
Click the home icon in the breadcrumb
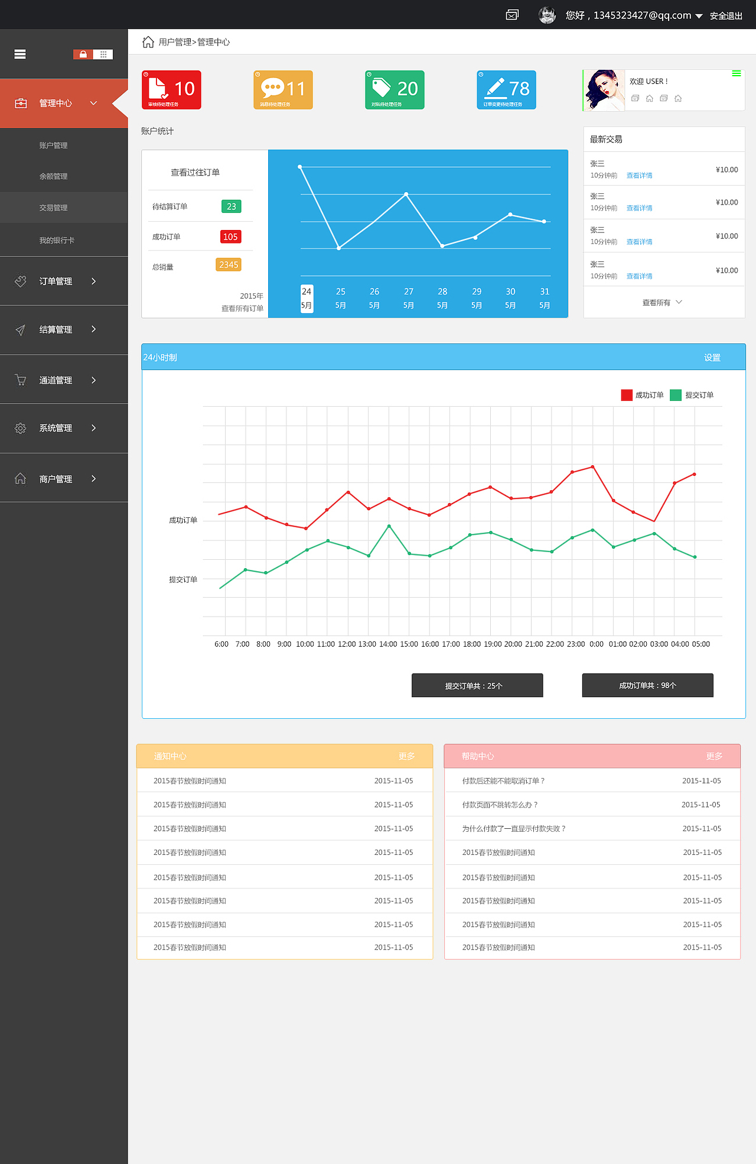[x=148, y=42]
